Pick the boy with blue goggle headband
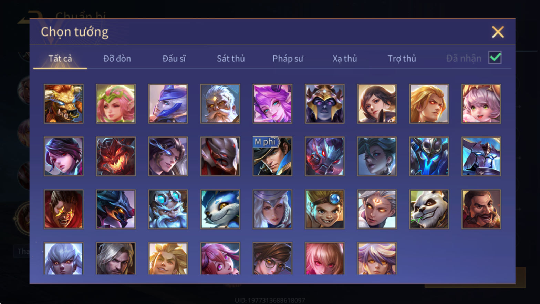 coord(324,209)
